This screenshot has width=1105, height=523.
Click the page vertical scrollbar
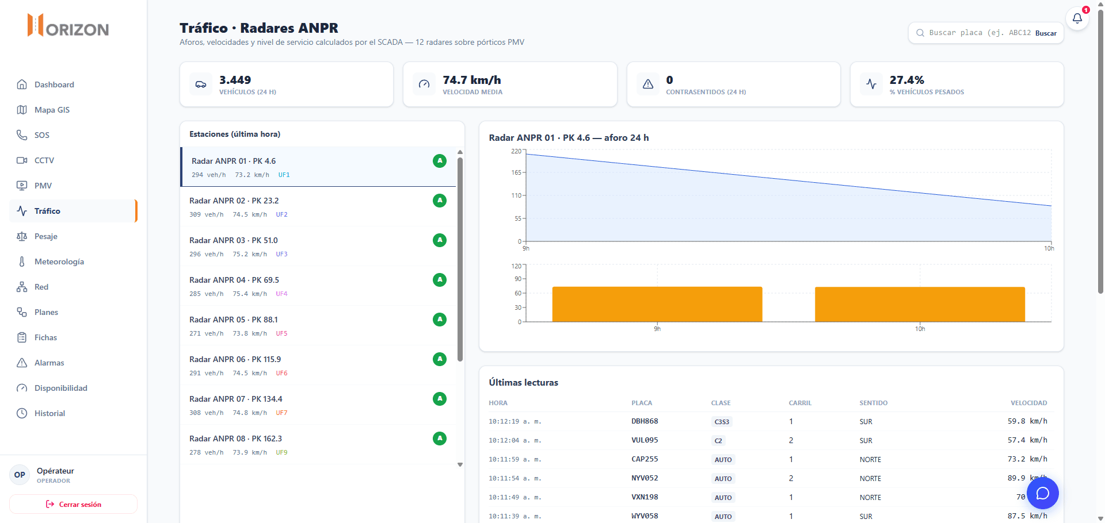(1100, 151)
